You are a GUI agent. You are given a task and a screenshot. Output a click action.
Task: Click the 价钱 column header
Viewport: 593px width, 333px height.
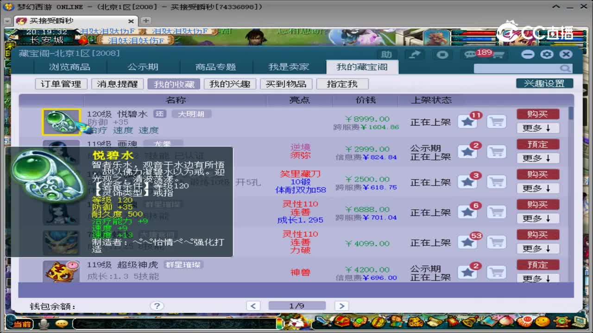coord(366,100)
